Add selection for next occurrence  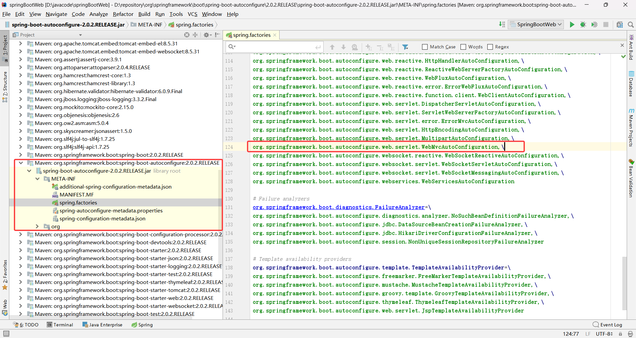click(369, 47)
